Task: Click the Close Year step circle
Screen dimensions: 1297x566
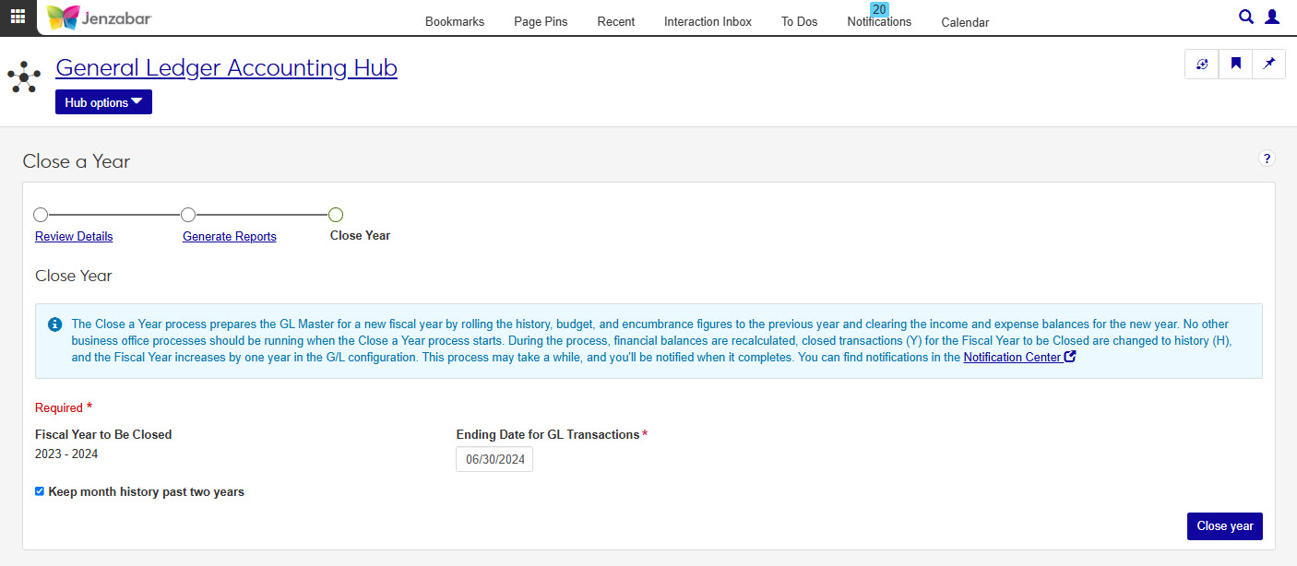Action: 336,215
